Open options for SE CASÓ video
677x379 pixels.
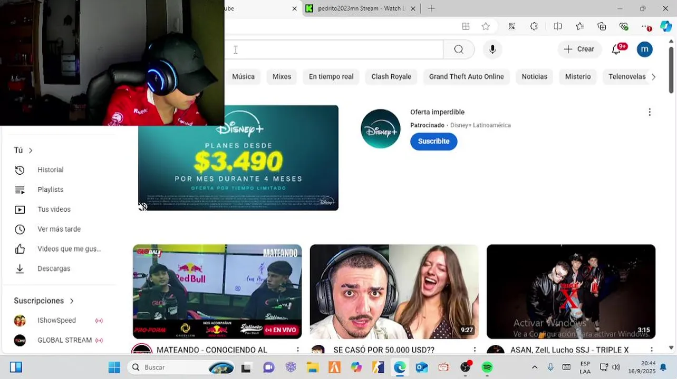pos(475,350)
